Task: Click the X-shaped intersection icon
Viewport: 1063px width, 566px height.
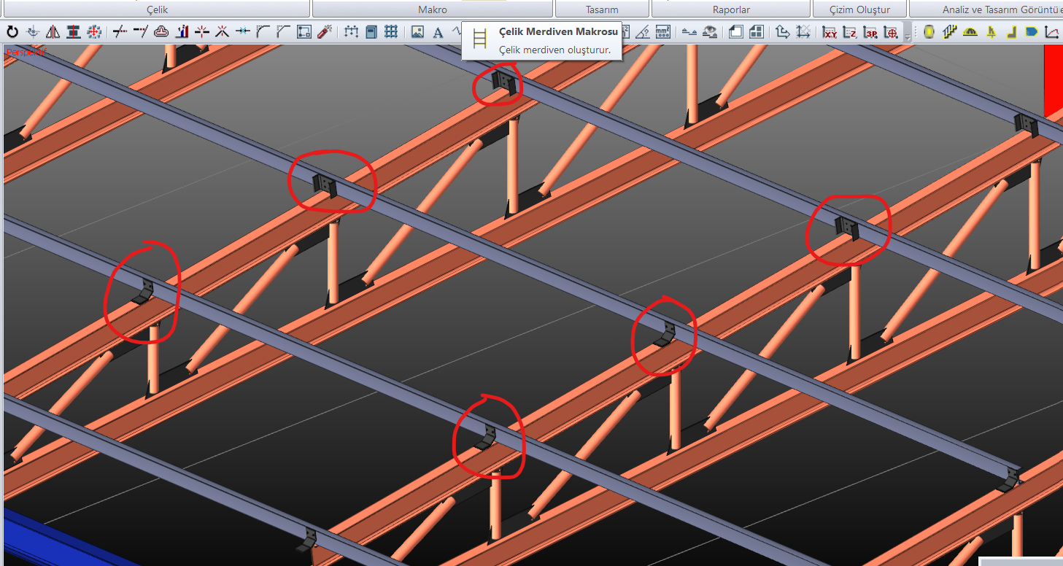Action: [223, 32]
